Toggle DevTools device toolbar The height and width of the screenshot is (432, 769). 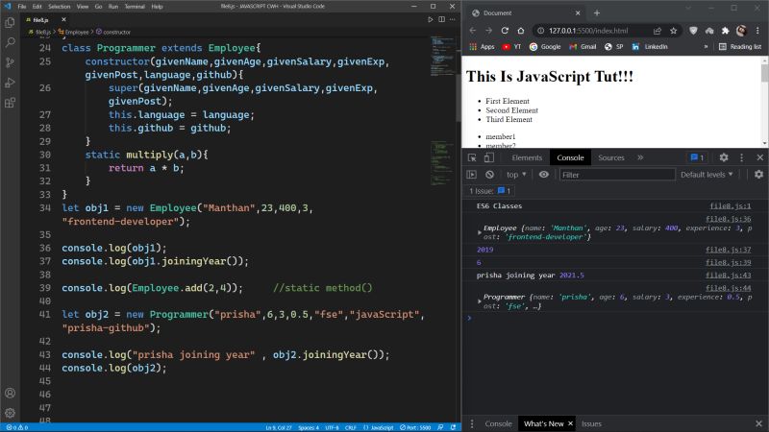[x=489, y=157]
